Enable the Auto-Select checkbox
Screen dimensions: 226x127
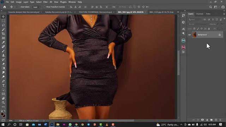click(19, 7)
